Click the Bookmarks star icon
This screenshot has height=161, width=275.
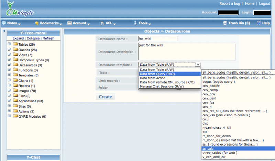(x=37, y=23)
